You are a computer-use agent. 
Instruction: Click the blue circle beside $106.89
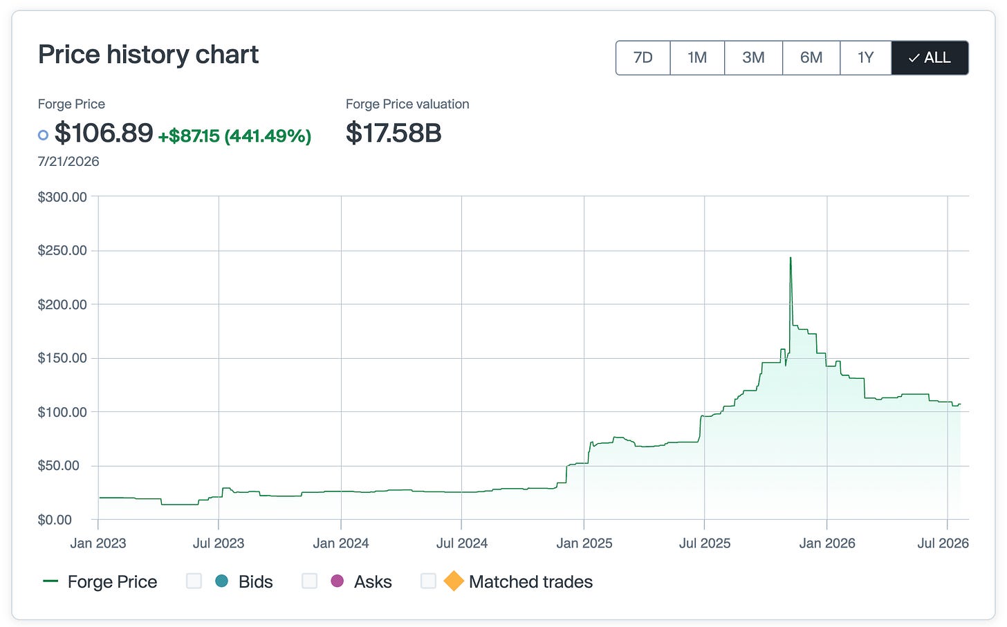[x=43, y=135]
